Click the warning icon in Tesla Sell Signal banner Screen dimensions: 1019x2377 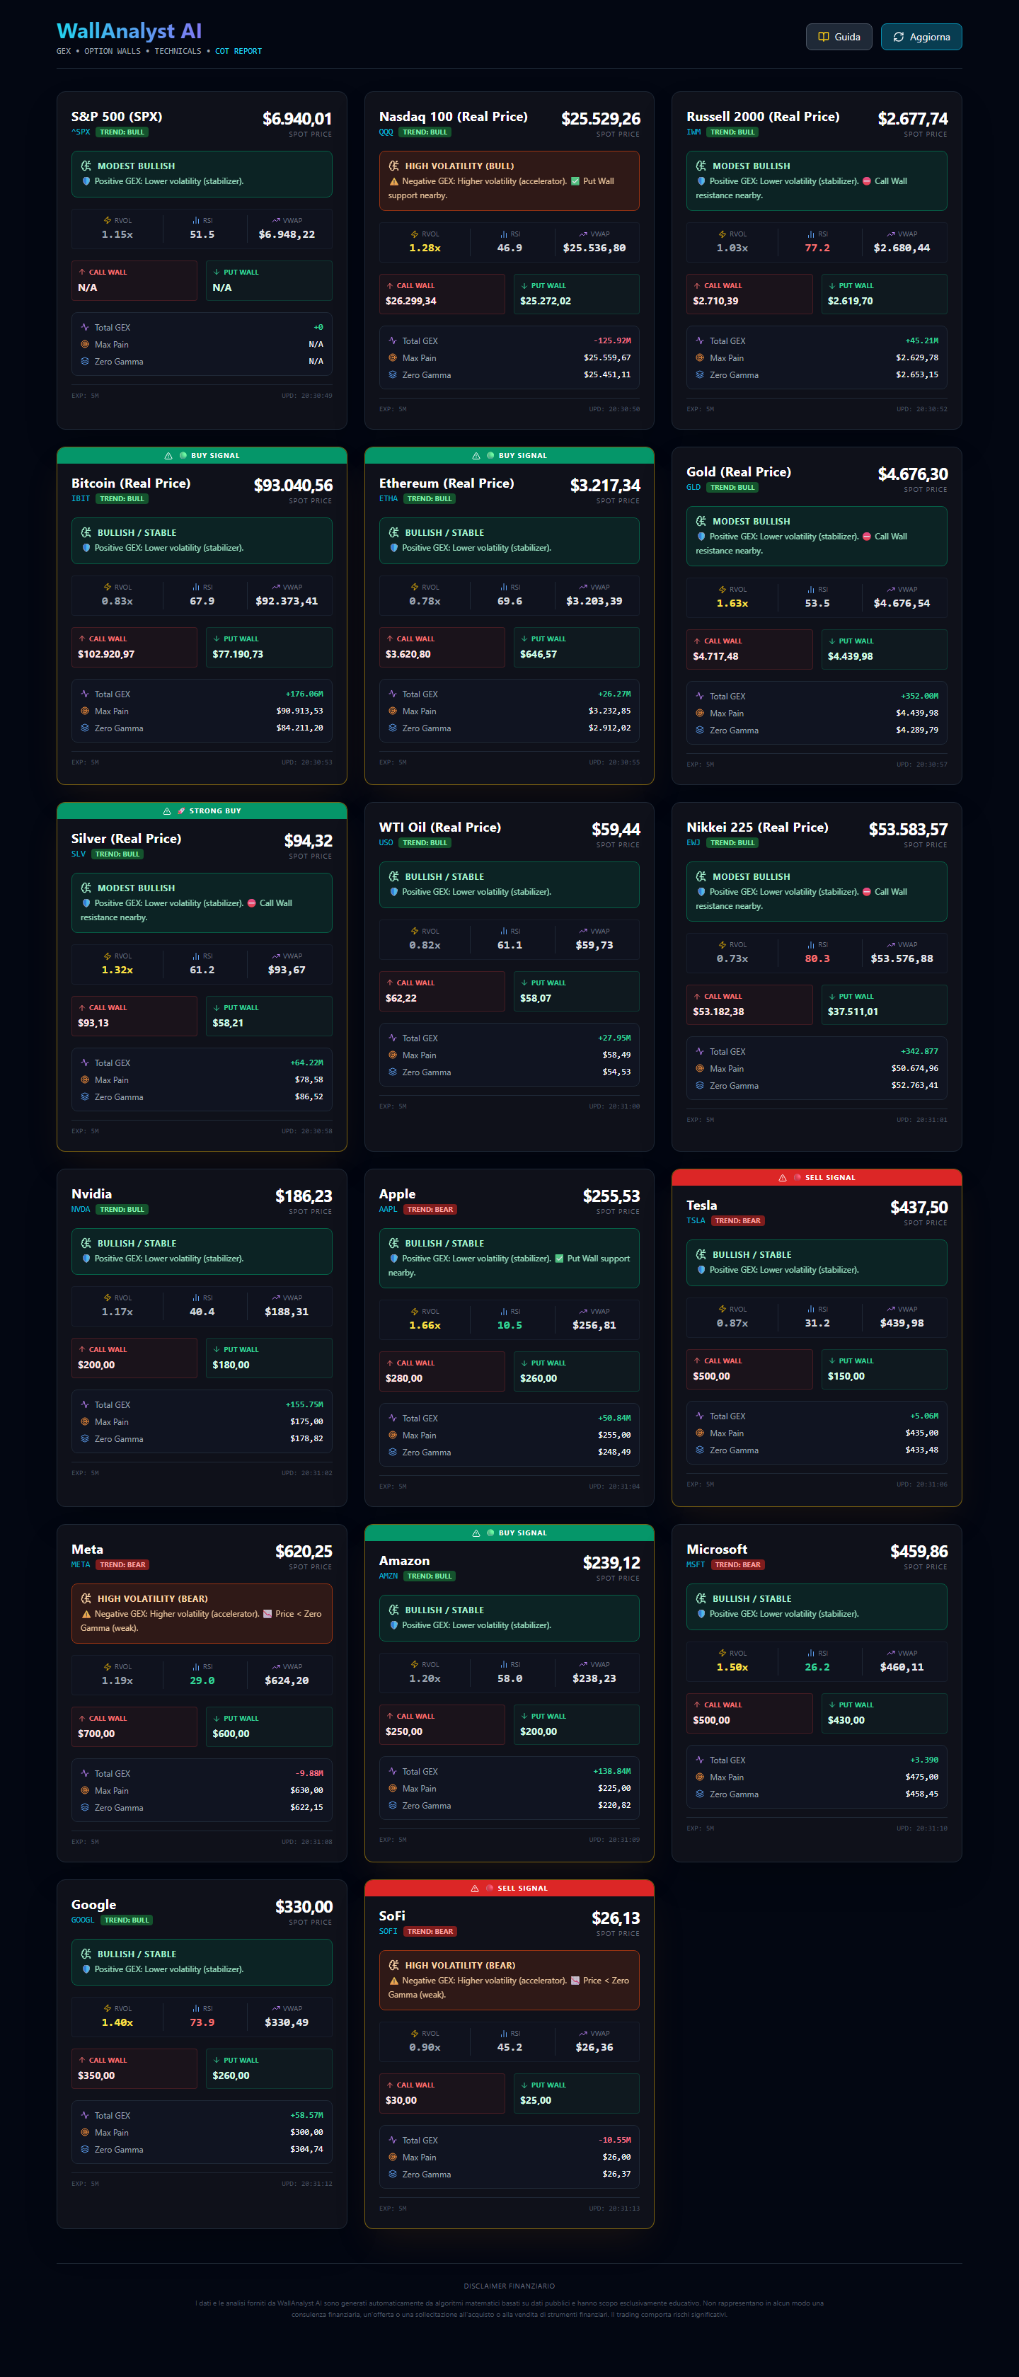click(782, 1177)
